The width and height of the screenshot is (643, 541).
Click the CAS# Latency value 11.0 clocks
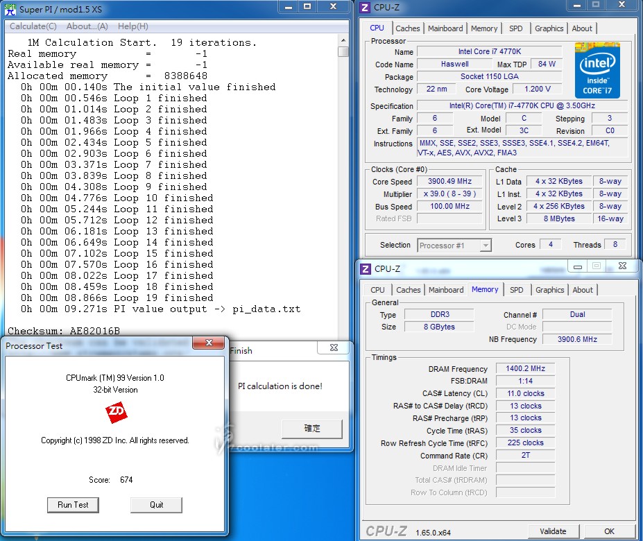click(x=525, y=393)
